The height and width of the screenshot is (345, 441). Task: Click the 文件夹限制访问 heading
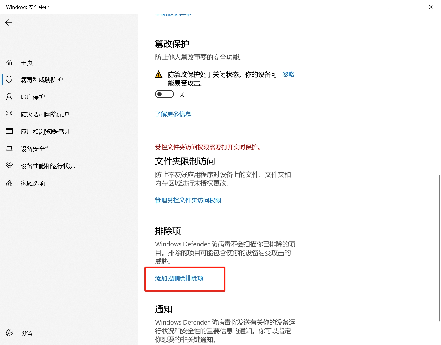click(185, 161)
